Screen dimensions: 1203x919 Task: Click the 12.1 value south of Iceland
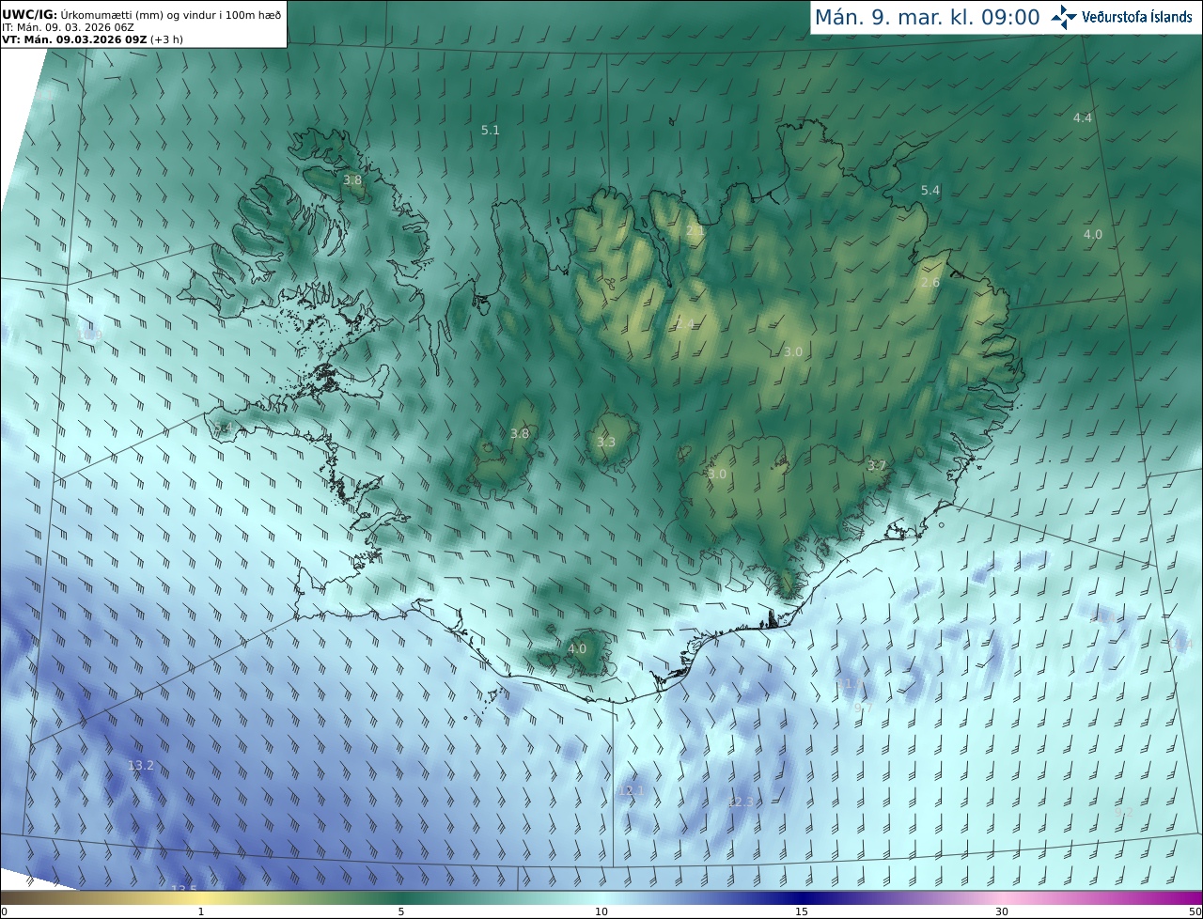coord(631,790)
